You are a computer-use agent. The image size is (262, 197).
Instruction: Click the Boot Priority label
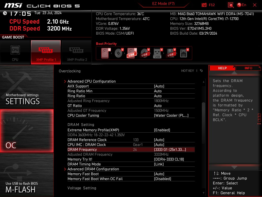pyautogui.click(x=106, y=44)
